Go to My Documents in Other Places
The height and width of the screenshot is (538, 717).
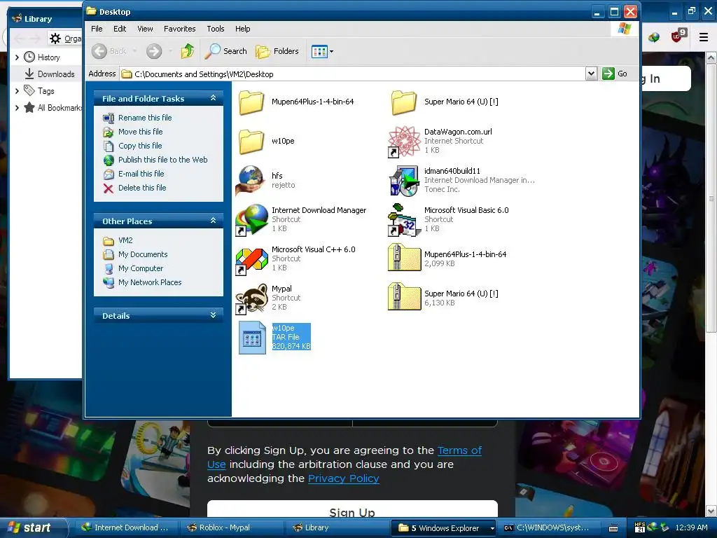coord(143,254)
